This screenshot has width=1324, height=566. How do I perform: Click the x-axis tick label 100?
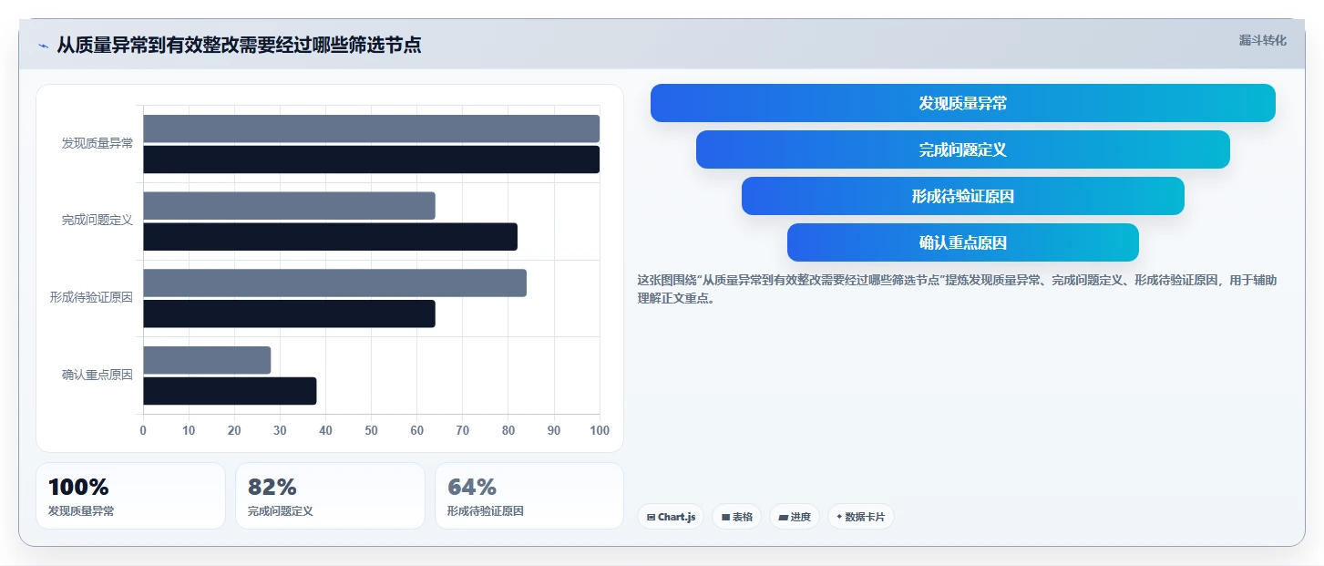[600, 430]
